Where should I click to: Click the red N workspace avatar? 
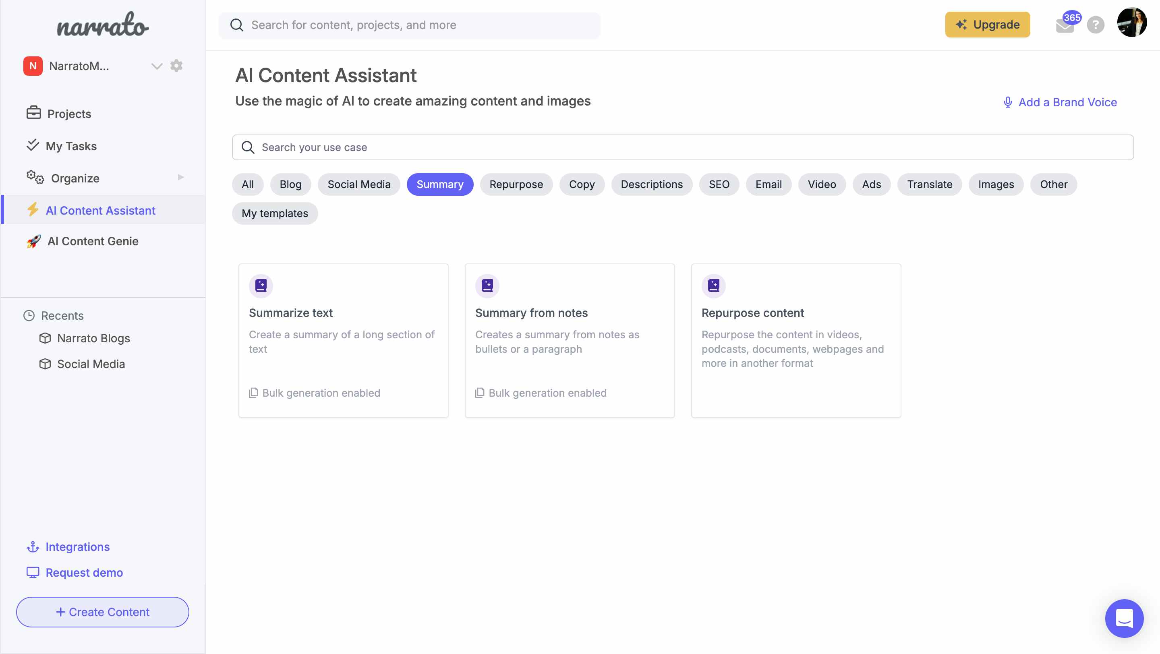point(33,66)
